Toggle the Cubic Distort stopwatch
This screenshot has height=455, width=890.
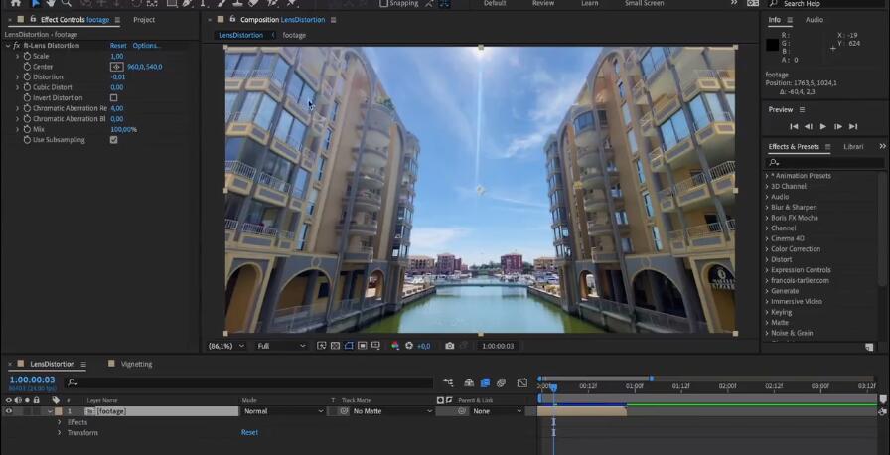27,87
